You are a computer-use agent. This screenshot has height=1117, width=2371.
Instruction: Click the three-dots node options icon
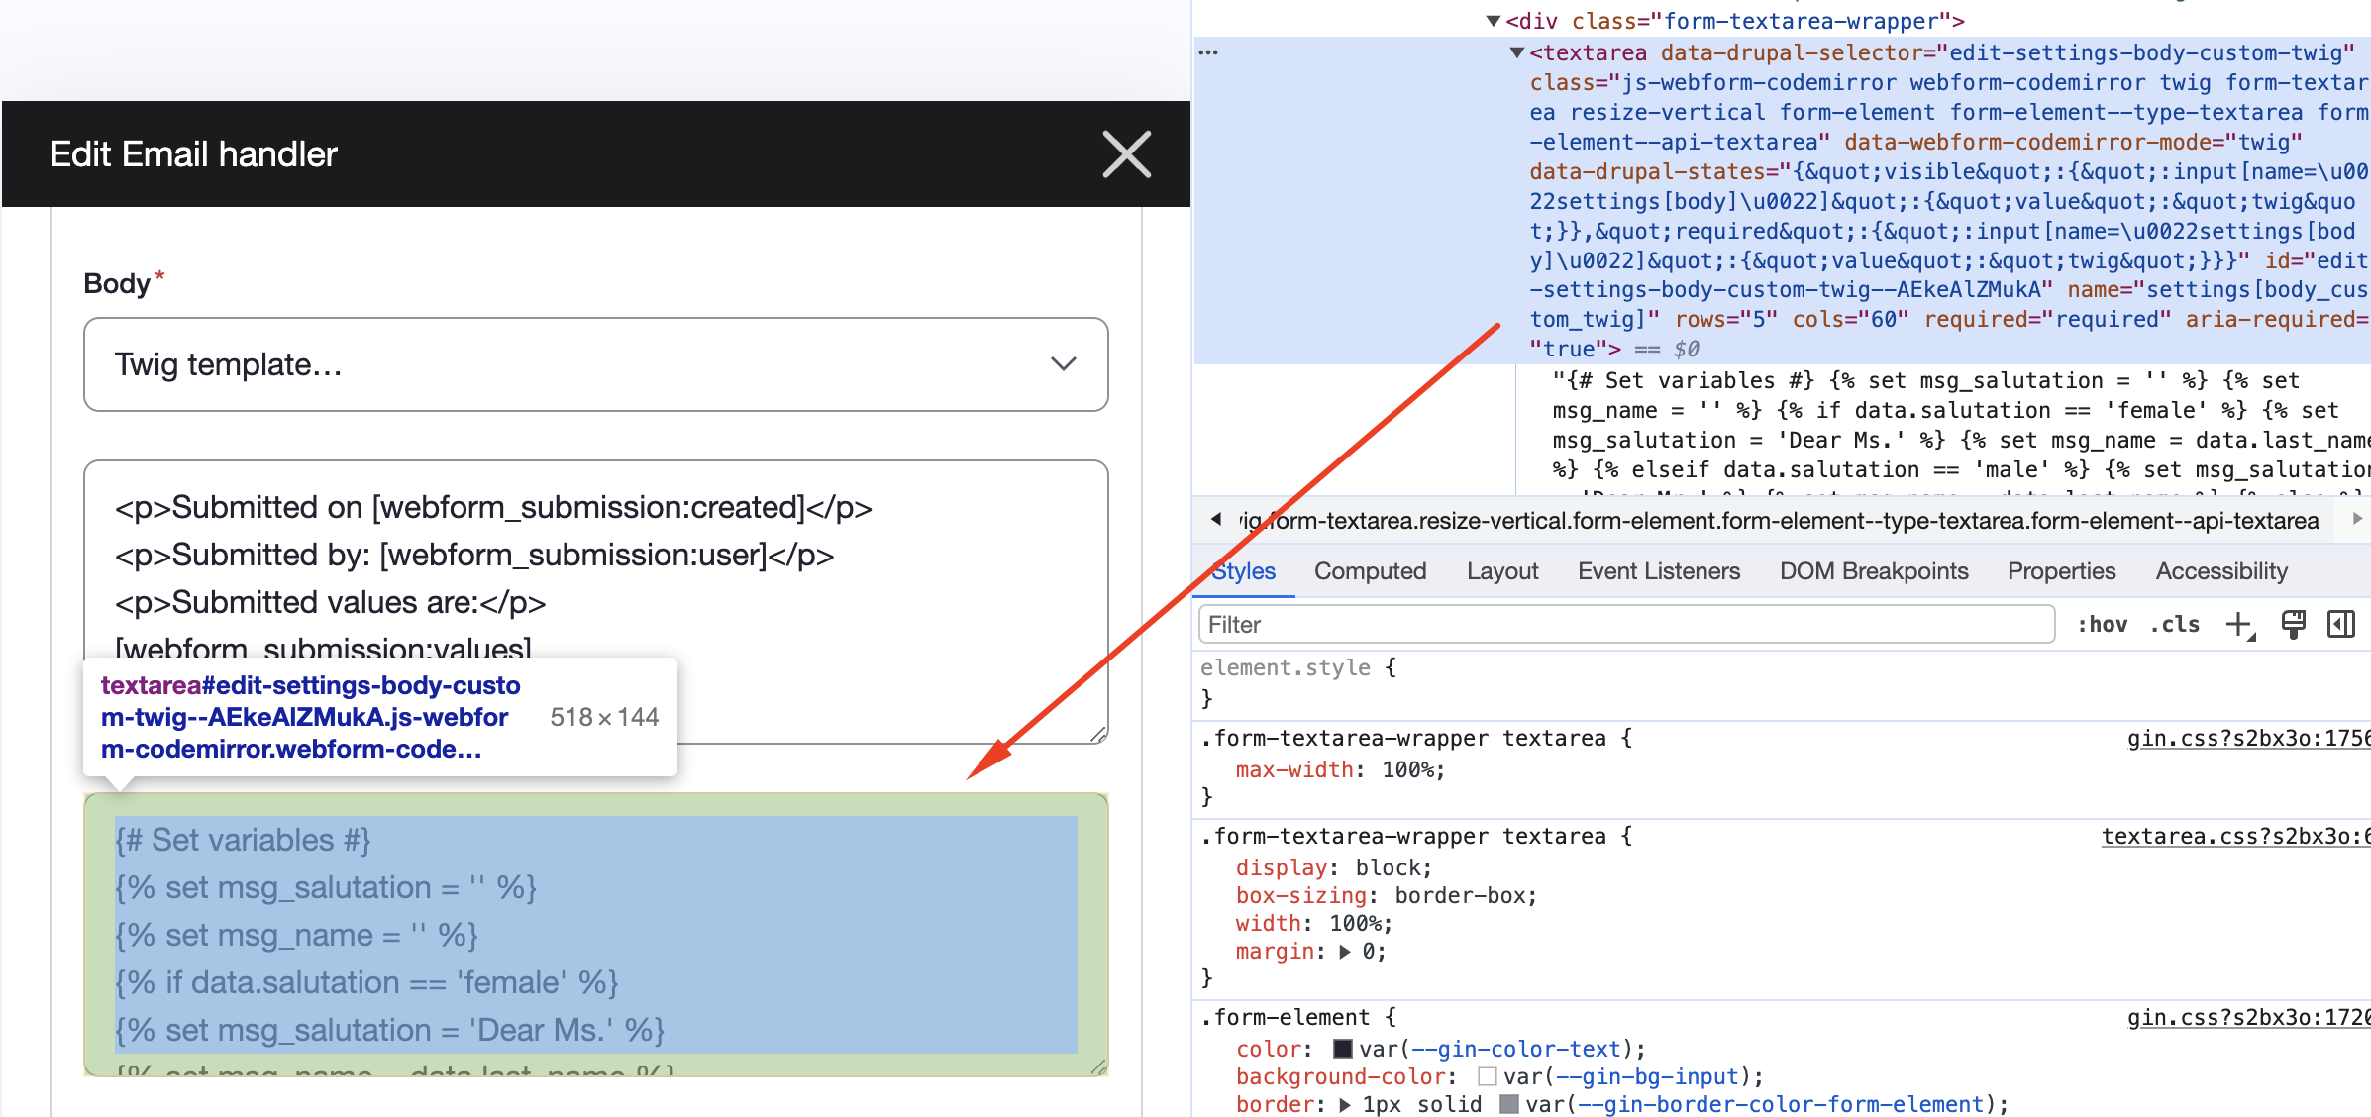click(x=1208, y=52)
